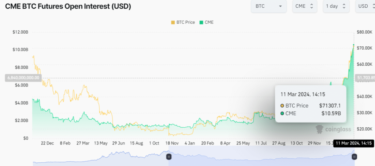Click the CME BTC Futures Open Interest title
This screenshot has width=375, height=166.
[68, 6]
